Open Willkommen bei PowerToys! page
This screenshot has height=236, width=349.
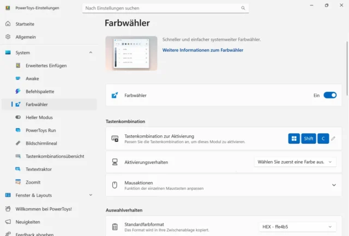pos(44,209)
